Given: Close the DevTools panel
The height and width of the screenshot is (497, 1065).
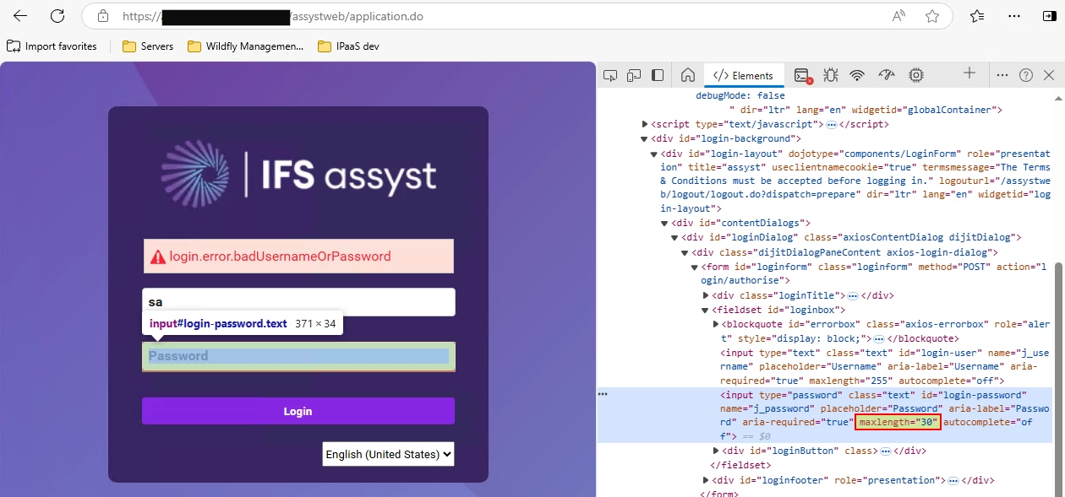Looking at the screenshot, I should [x=1049, y=75].
